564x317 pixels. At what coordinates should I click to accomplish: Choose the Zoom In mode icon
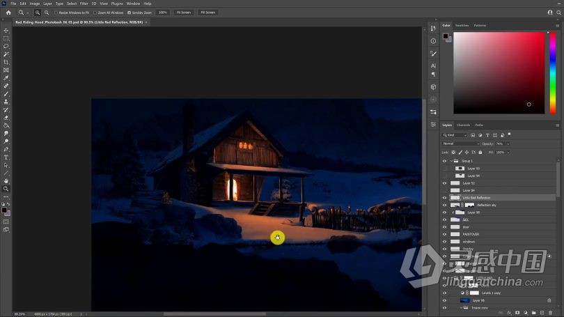point(38,13)
